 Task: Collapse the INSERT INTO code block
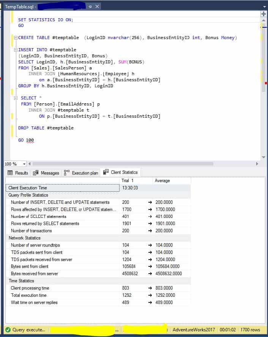click(x=16, y=50)
